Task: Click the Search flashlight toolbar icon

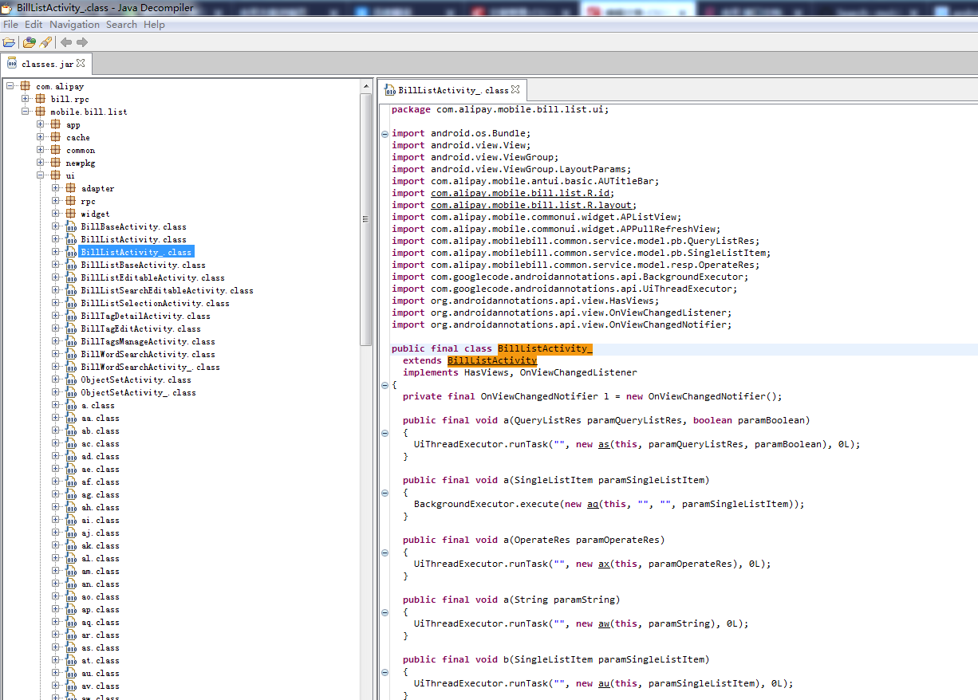Action: (45, 41)
